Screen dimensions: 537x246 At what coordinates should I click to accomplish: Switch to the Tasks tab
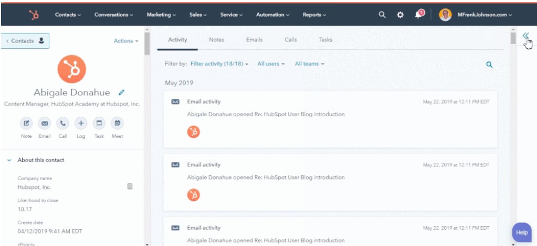pyautogui.click(x=325, y=40)
